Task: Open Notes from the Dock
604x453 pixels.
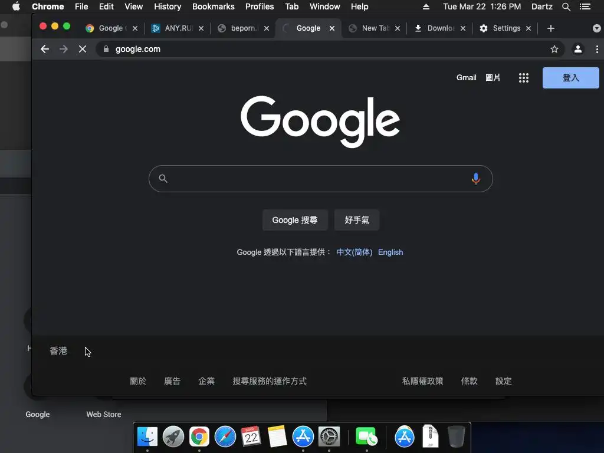Action: [x=277, y=437]
